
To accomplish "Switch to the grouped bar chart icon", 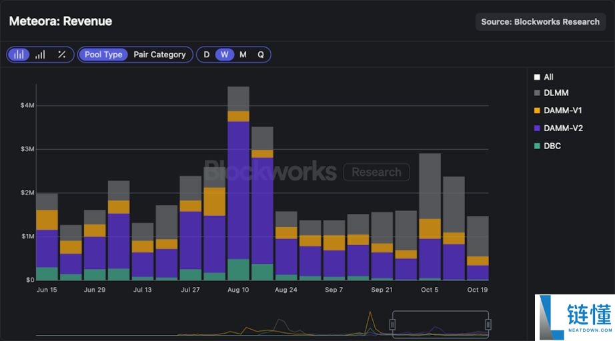I will tap(40, 55).
